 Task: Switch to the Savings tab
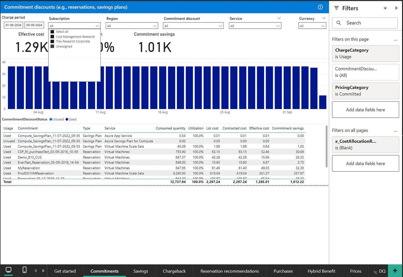click(x=141, y=271)
